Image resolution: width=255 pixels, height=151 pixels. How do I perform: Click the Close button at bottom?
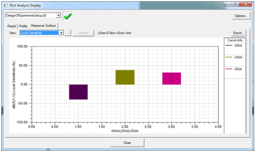(x=127, y=142)
